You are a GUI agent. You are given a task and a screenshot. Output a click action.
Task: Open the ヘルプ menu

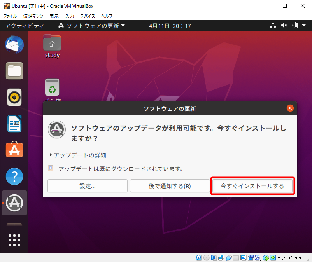click(107, 16)
